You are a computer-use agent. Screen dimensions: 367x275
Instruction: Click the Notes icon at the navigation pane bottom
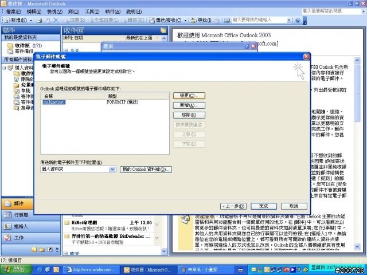[34, 250]
